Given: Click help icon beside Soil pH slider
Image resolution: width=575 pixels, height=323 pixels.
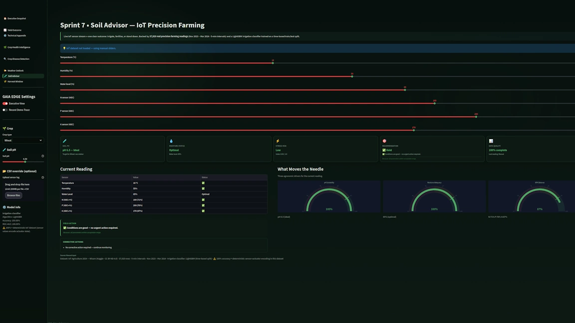Looking at the screenshot, I should point(42,156).
